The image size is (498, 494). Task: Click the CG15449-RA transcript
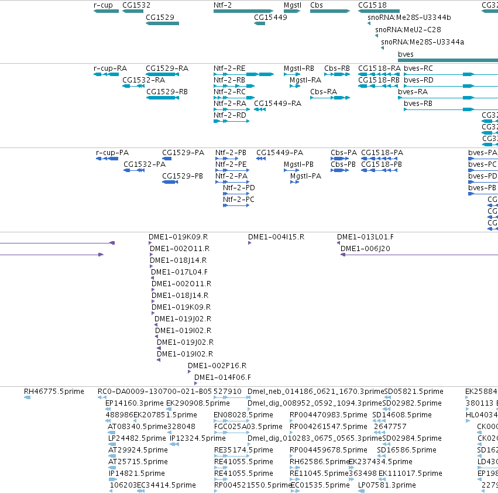click(259, 109)
